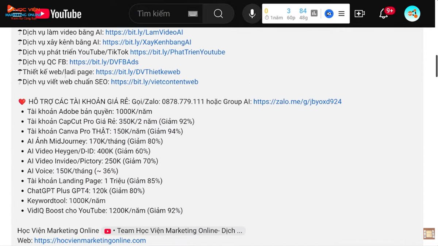This screenshot has height=246, width=438.
Task: Open the vidIQ hamburger menu
Action: (341, 13)
